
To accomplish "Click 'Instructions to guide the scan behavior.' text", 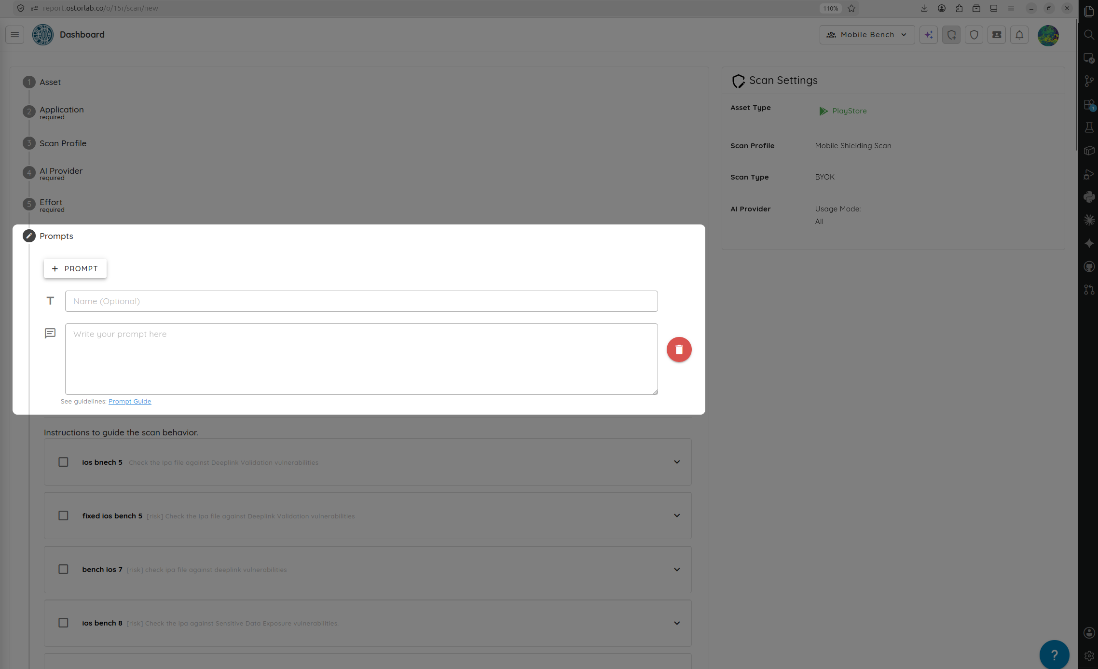I will point(121,432).
